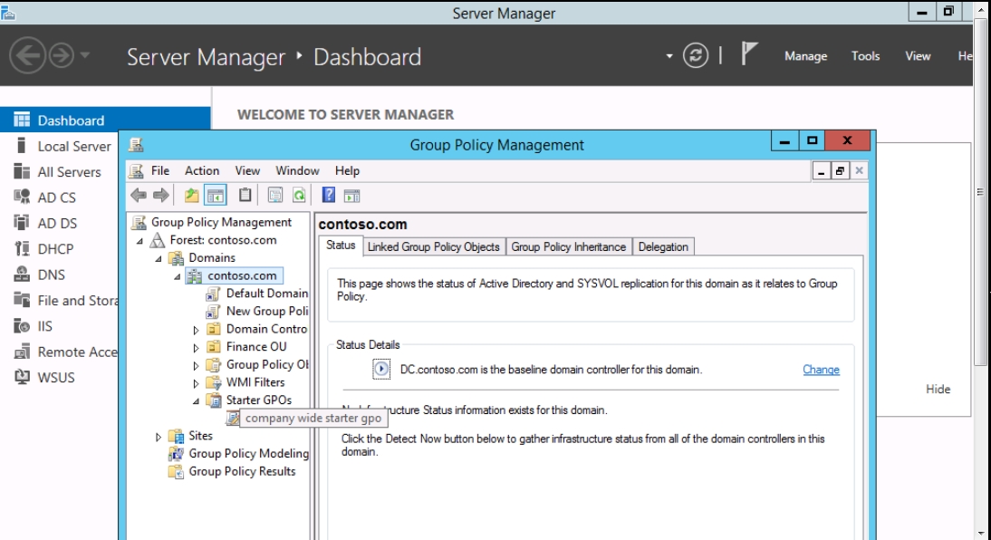Screen dimensions: 991x540
Task: Collapse the Forest: contoso.com node
Action: [140, 241]
